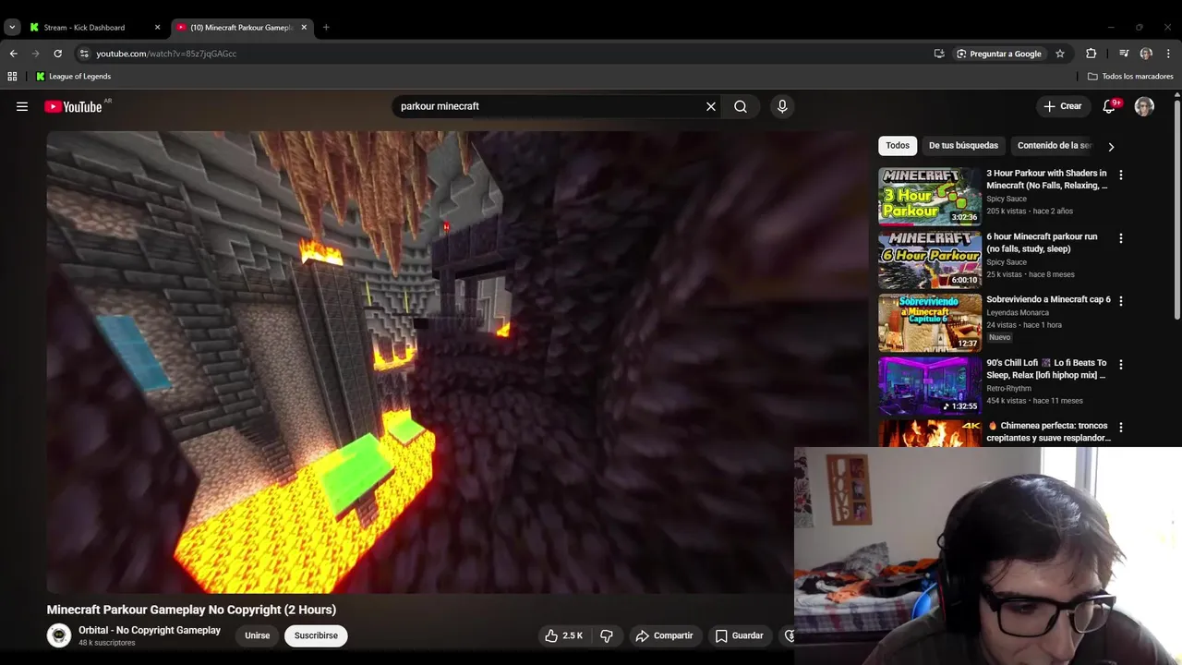
Task: Reload the current page
Action: (57, 54)
